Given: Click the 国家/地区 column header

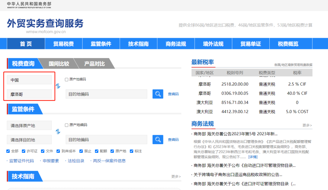Looking at the screenshot, I should click(205, 73).
